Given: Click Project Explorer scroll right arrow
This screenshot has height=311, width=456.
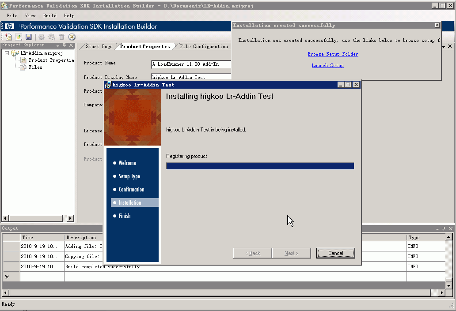Looking at the screenshot, I should pos(70,218).
